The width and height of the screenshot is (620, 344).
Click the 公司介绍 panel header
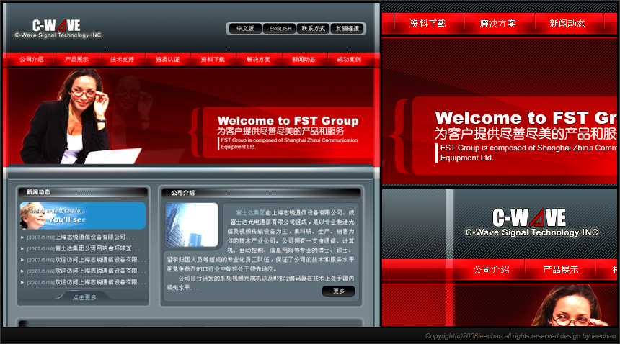[261, 193]
